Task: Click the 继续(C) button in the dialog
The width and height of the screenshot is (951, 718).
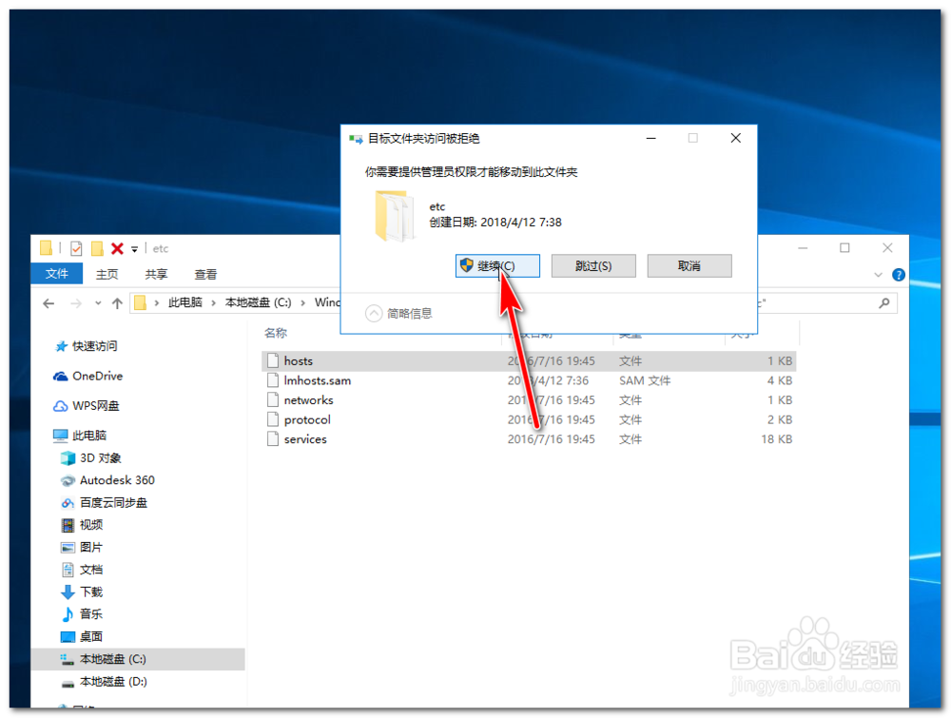Action: click(x=497, y=265)
